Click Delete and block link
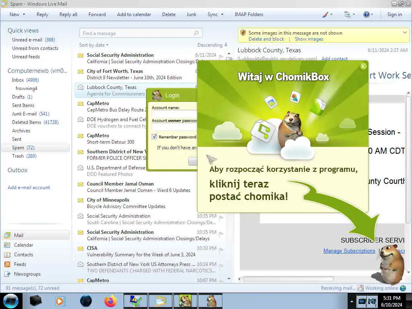The height and width of the screenshot is (309, 412). point(266,39)
